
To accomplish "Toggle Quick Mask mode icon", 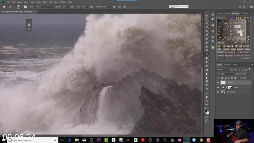I will [x=207, y=117].
